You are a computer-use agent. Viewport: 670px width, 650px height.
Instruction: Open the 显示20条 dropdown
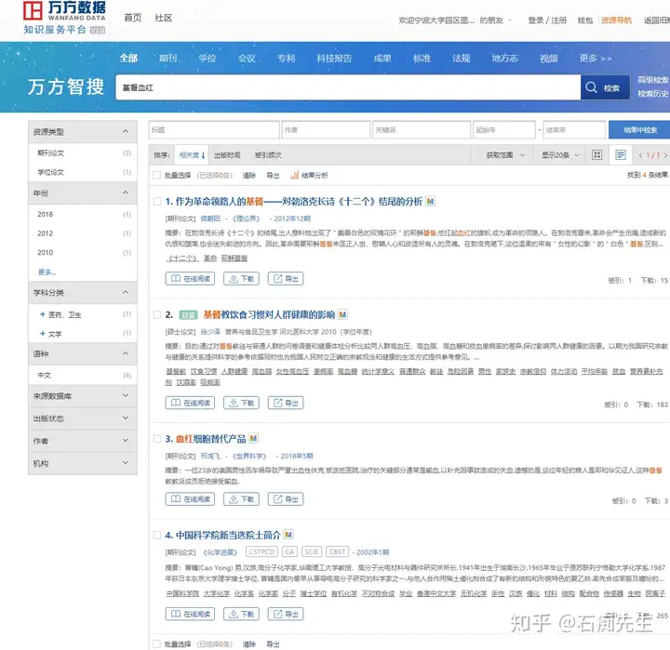pyautogui.click(x=560, y=155)
